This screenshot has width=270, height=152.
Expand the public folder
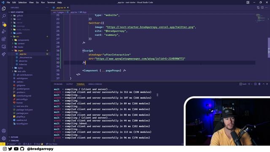tap(19, 33)
